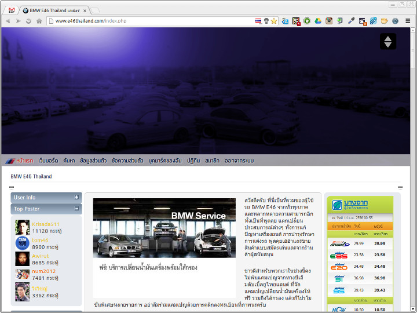Open ค้นหา in the navigation menu
The height and width of the screenshot is (313, 417).
[69, 161]
